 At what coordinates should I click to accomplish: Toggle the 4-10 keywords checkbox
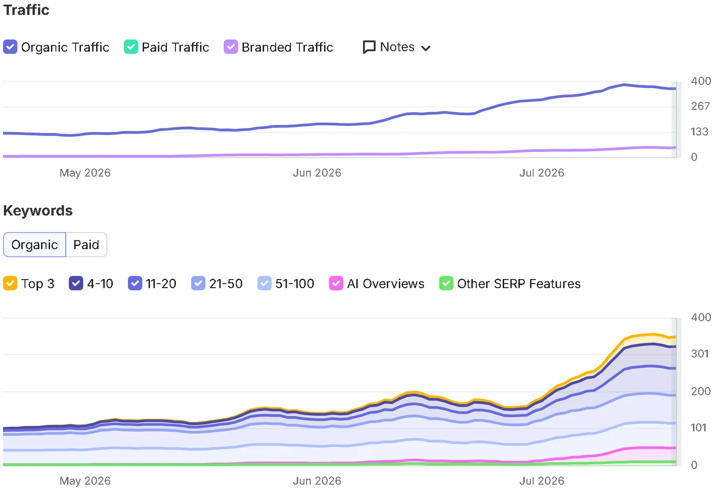76,283
